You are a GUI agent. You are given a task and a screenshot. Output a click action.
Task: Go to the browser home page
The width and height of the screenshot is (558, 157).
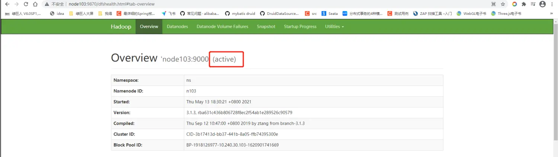(x=35, y=4)
